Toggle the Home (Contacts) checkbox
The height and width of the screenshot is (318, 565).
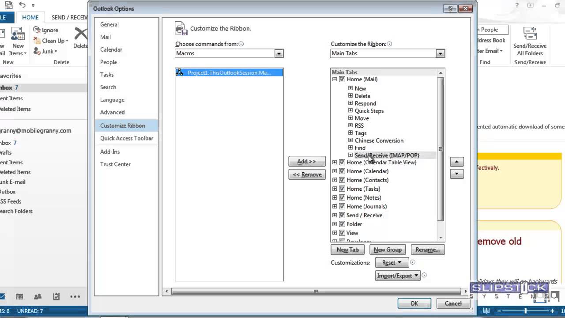tap(342, 180)
